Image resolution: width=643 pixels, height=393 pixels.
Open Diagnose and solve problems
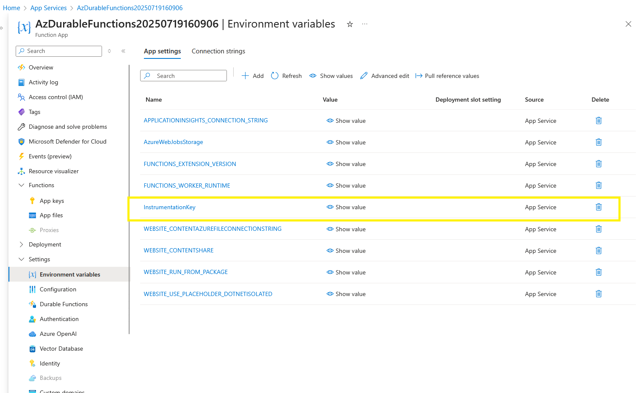click(x=68, y=127)
